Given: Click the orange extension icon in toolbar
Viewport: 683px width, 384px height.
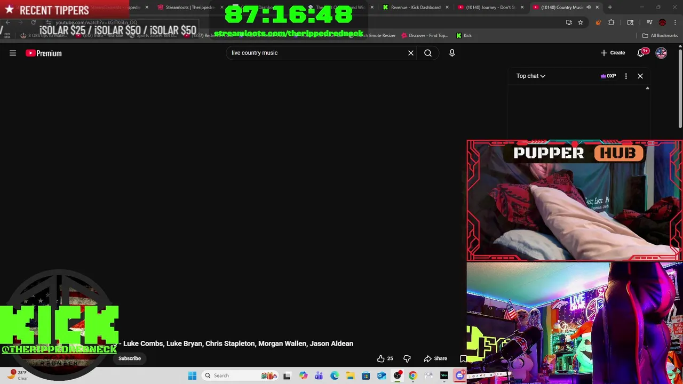Looking at the screenshot, I should pyautogui.click(x=598, y=22).
